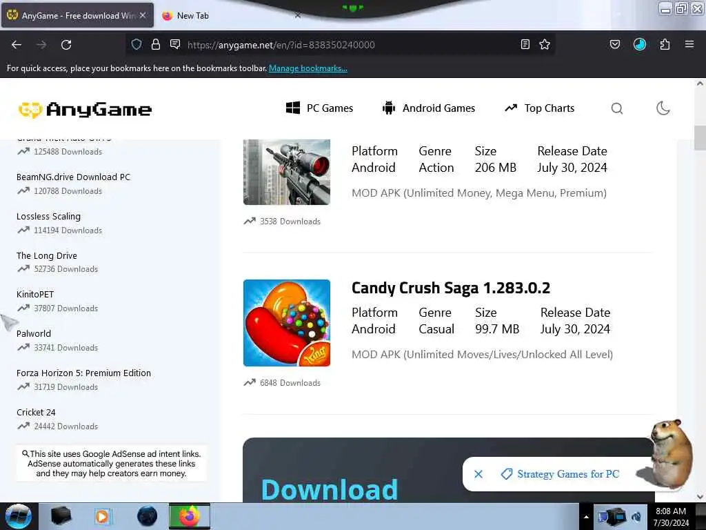Open the tracking protection shield icon

[137, 44]
